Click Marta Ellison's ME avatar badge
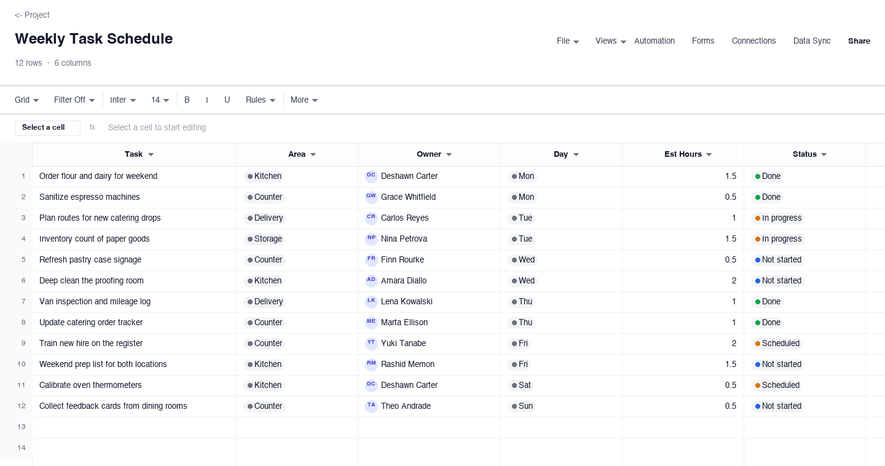This screenshot has height=466, width=885. point(371,322)
